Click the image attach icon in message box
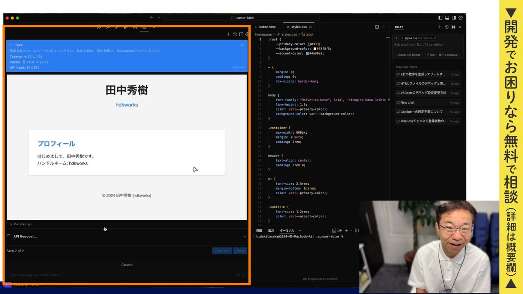Image resolution: width=523 pixels, height=294 pixels. (238, 275)
